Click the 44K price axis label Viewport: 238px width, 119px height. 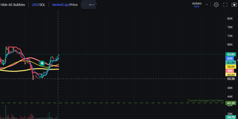pos(230,97)
